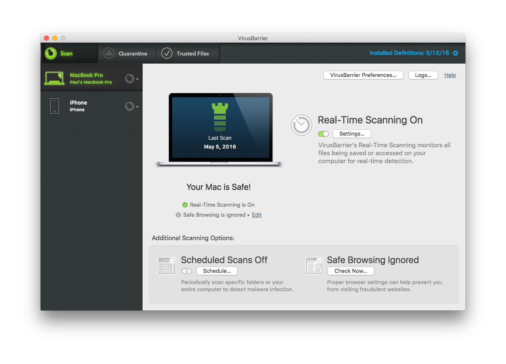Open Real-Time Scanning Settings
506x364 pixels.
352,134
